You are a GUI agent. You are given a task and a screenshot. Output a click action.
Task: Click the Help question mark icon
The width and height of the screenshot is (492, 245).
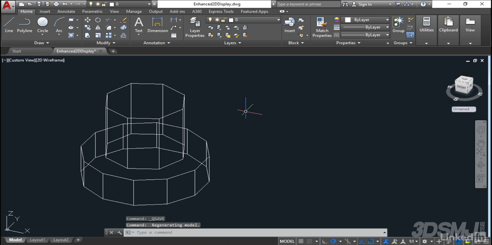coord(423,4)
